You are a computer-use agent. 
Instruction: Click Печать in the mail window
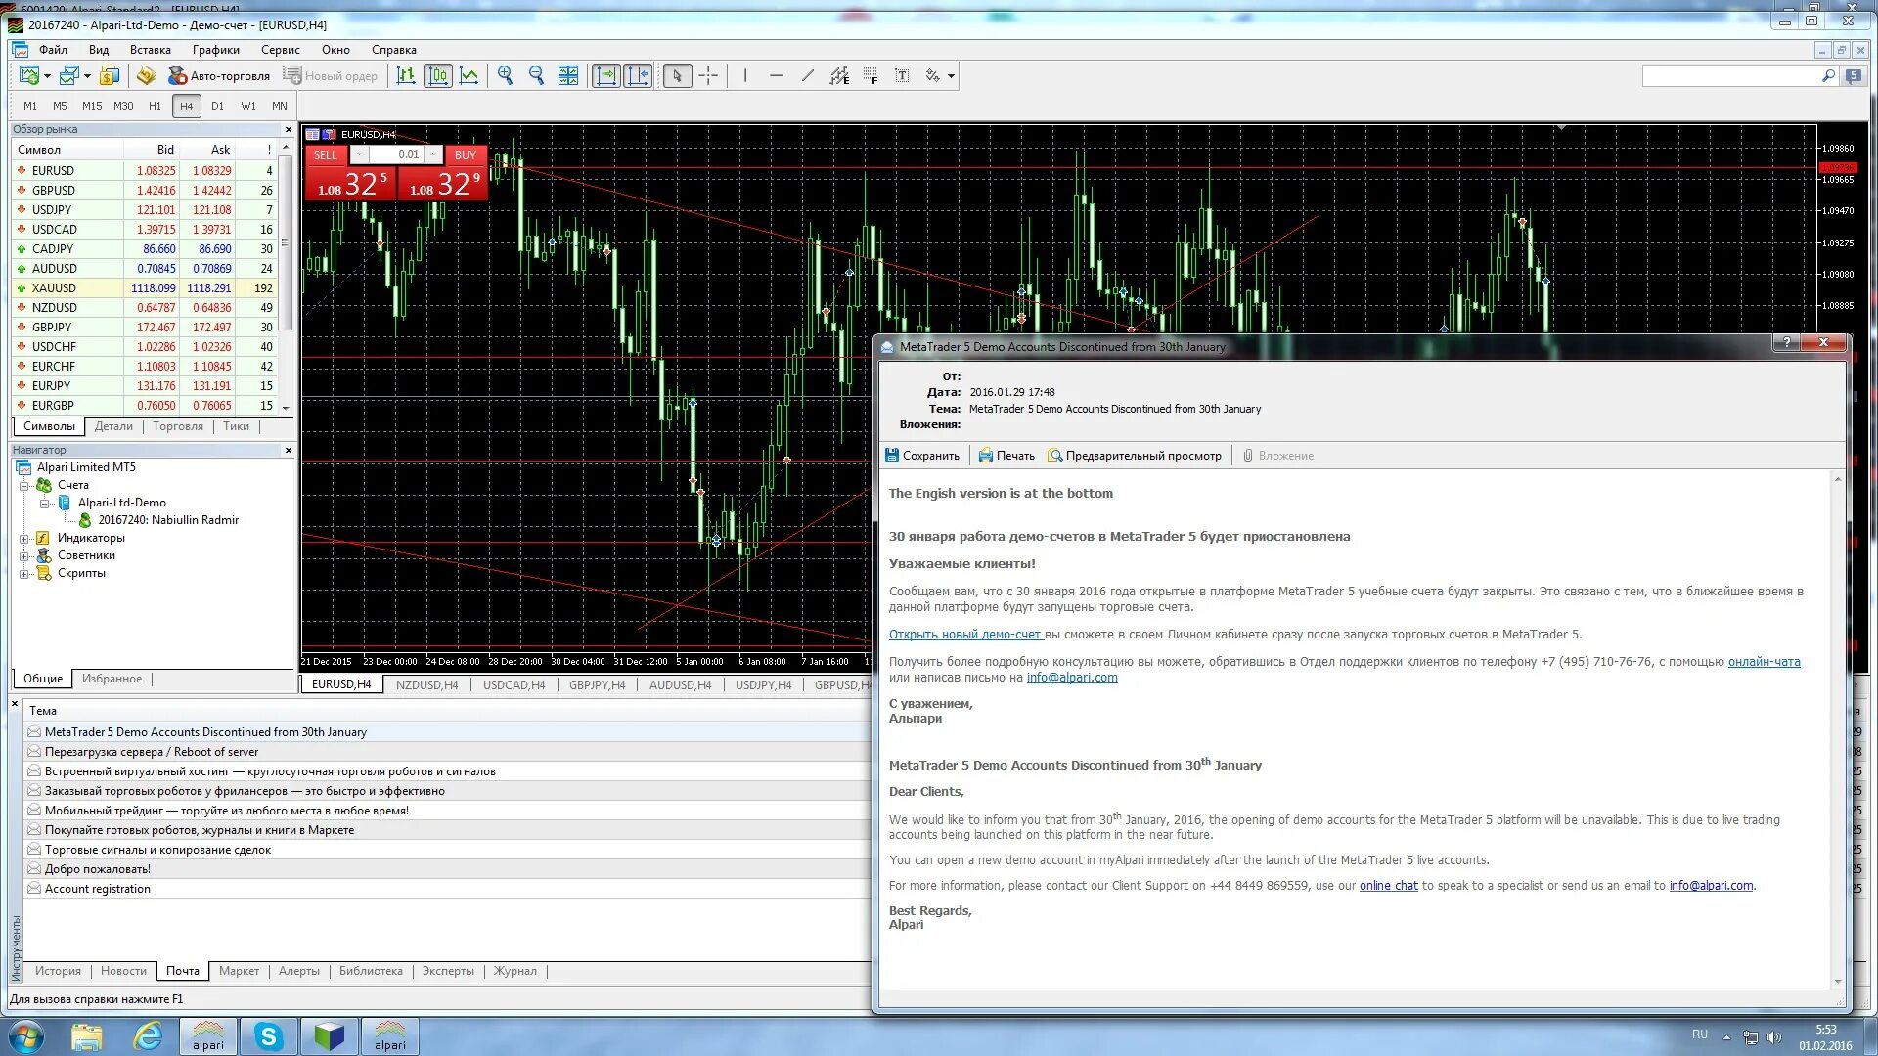[1006, 456]
